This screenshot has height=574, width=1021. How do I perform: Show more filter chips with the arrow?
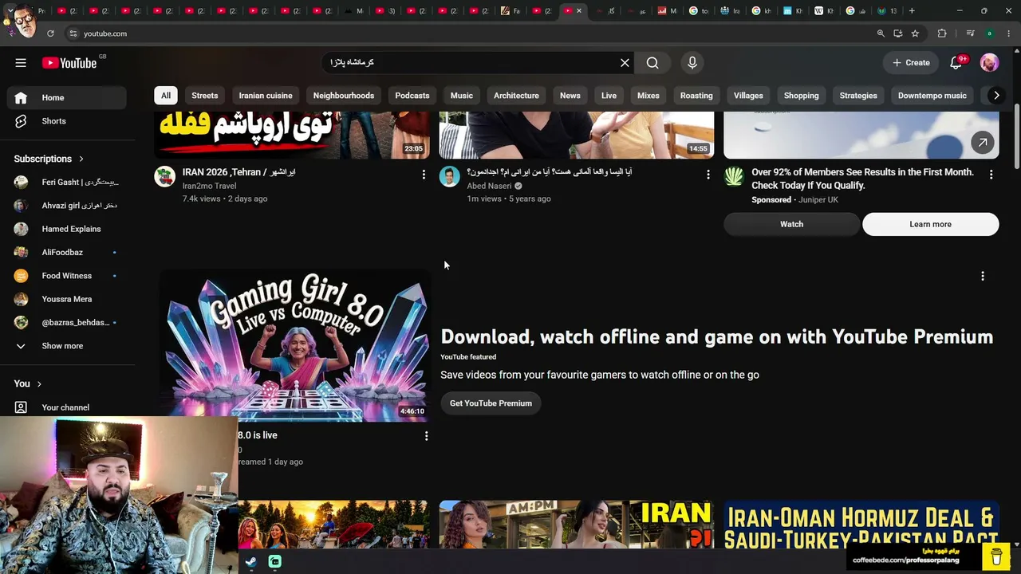coord(995,96)
